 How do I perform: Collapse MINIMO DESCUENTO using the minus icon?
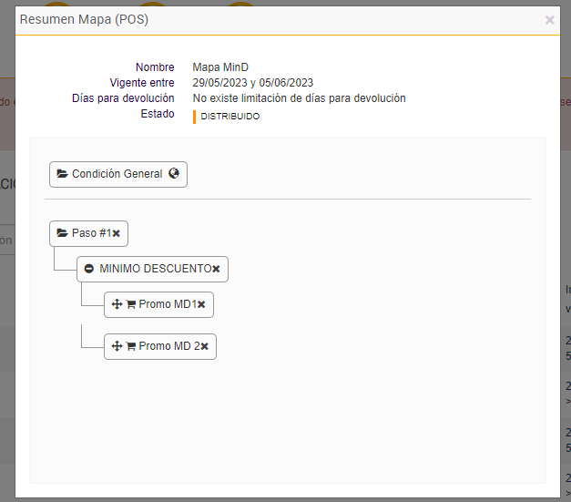[89, 270]
